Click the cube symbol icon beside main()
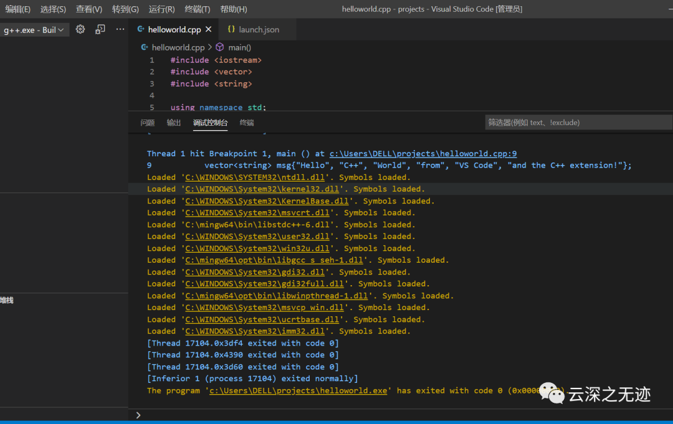The height and width of the screenshot is (424, 673). coord(220,47)
